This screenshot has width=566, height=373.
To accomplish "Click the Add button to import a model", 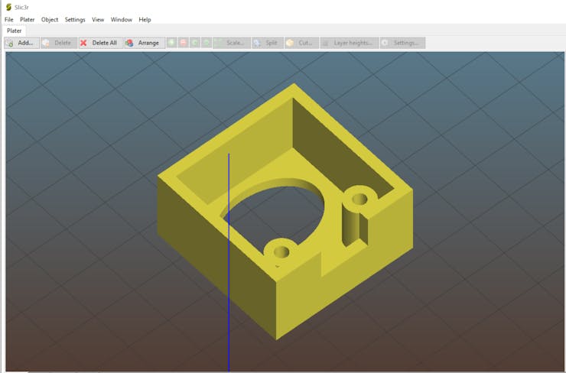I will coord(21,43).
